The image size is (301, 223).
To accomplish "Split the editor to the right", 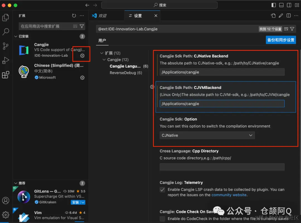I will tap(288, 16).
